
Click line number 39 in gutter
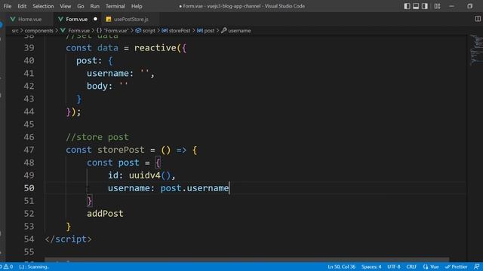click(x=29, y=48)
